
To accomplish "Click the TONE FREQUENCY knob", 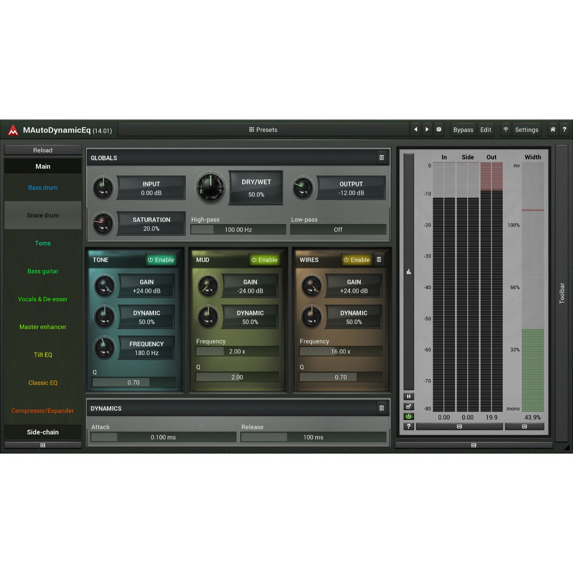I will (105, 347).
